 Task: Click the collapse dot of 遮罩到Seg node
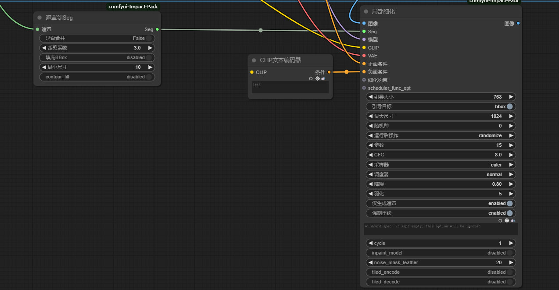pyautogui.click(x=39, y=18)
